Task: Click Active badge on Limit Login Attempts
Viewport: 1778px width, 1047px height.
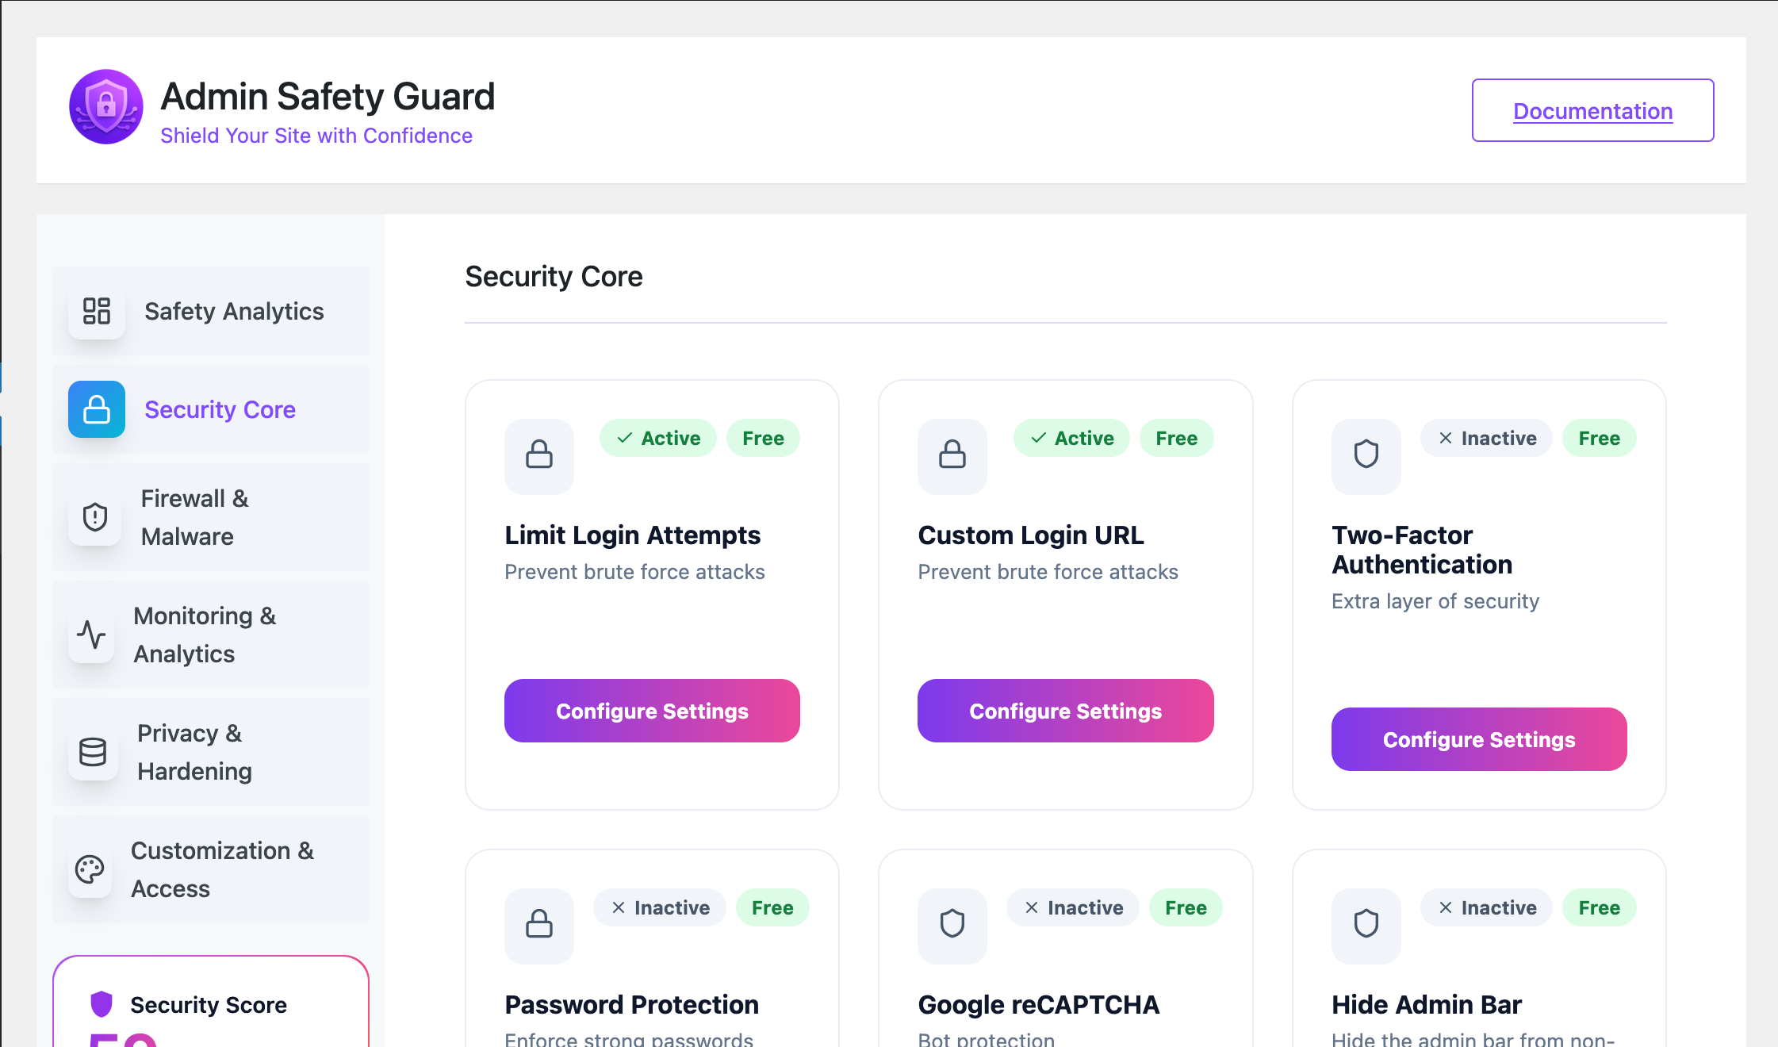Action: (x=657, y=438)
